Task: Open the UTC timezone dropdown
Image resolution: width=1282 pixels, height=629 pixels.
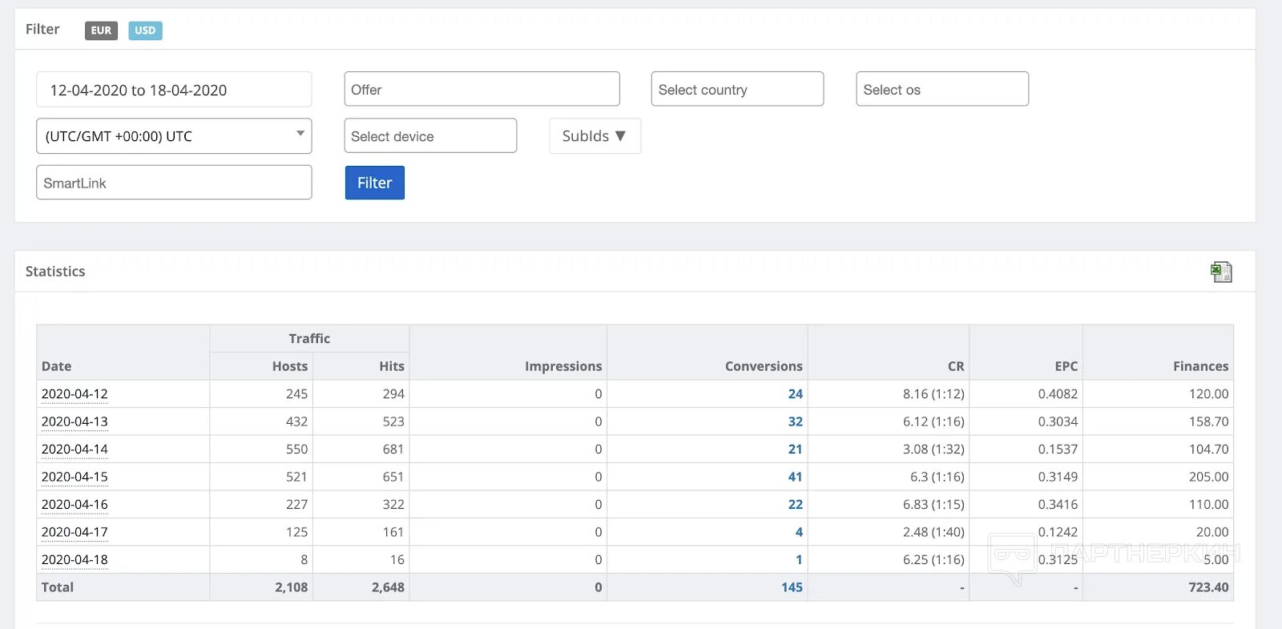Action: 174,136
